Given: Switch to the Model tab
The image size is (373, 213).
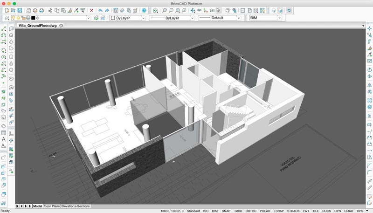Looking at the screenshot, I should [38, 206].
